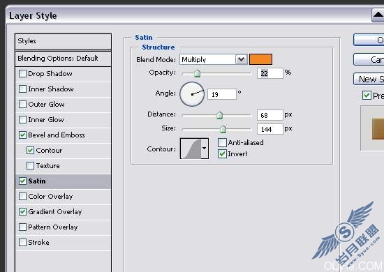Image resolution: width=384 pixels, height=272 pixels.
Task: Check the Anti-aliased option
Action: point(222,142)
